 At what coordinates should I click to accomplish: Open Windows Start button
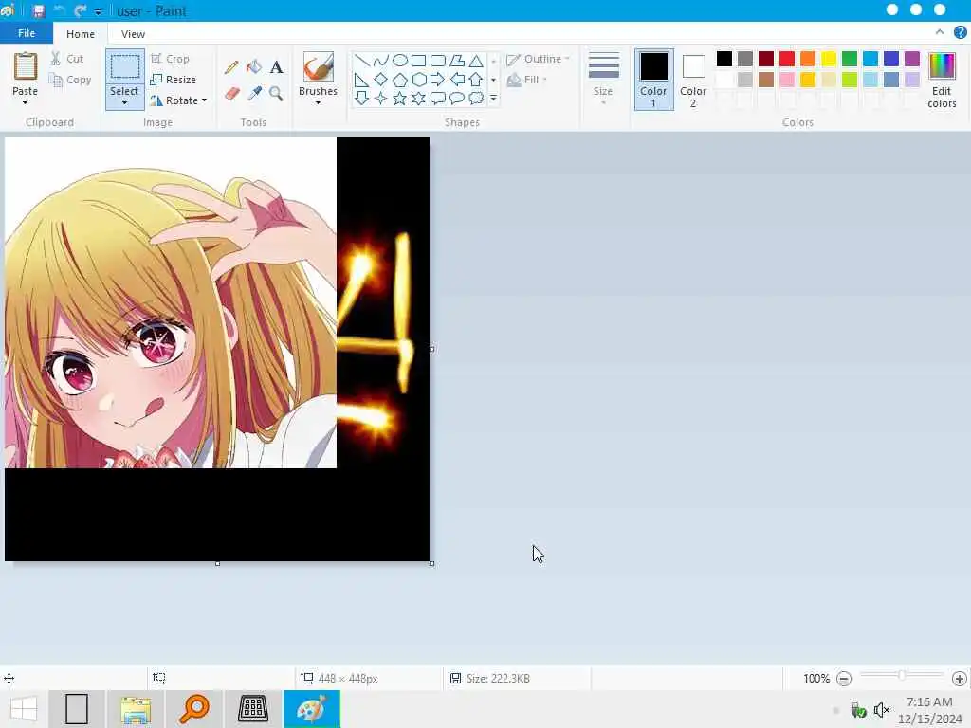[24, 709]
